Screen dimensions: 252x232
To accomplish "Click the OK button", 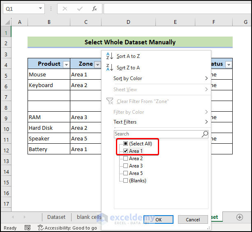I will 158,220.
